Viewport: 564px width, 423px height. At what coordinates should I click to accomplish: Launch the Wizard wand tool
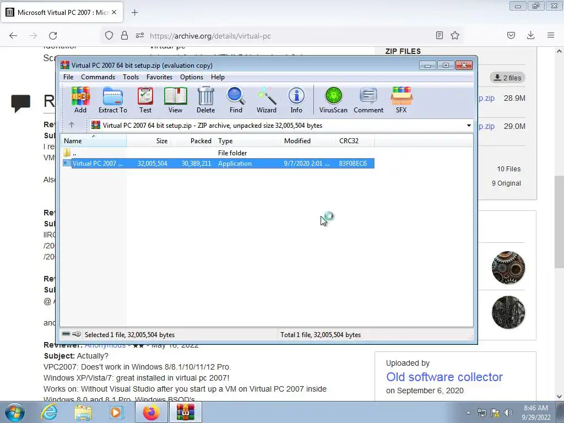pyautogui.click(x=267, y=100)
